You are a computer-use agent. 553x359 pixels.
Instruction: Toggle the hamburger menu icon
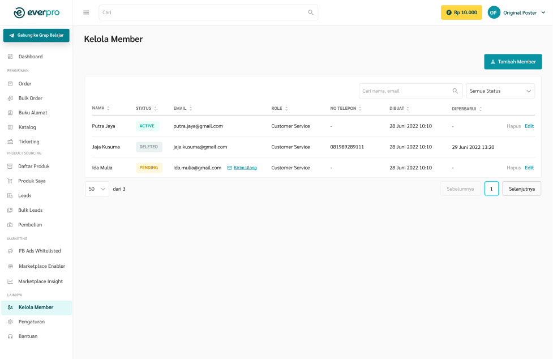tap(86, 12)
